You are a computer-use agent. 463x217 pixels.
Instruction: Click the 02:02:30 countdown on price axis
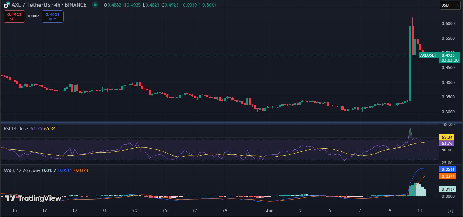(450, 60)
